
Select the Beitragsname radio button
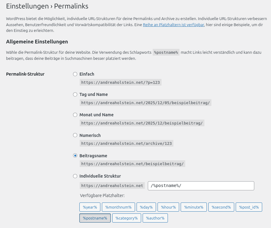(x=75, y=156)
